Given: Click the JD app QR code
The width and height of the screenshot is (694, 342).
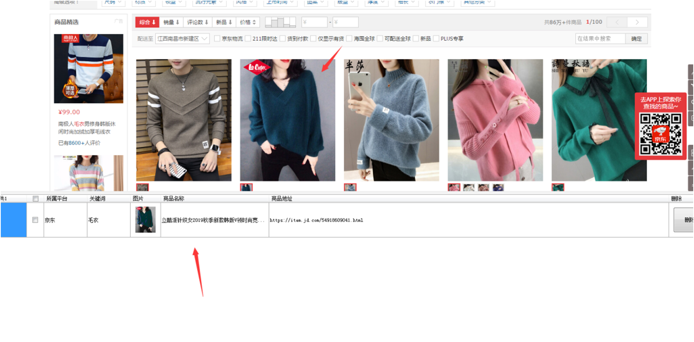Looking at the screenshot, I should point(660,134).
